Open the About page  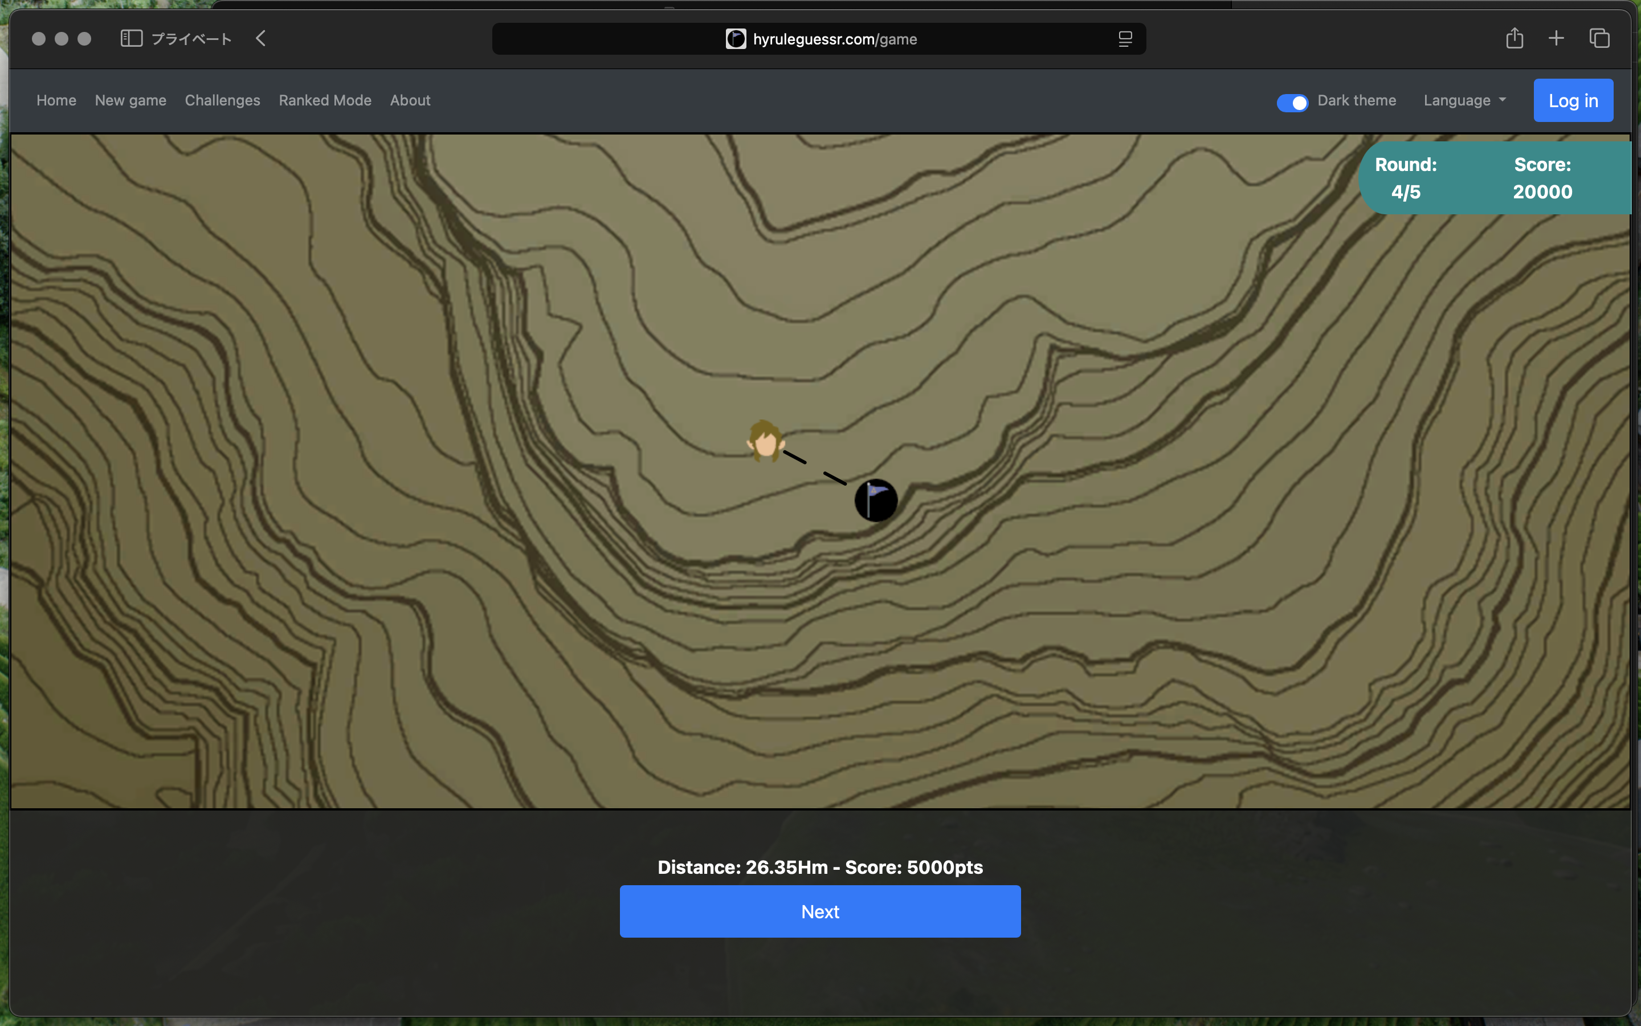(410, 100)
